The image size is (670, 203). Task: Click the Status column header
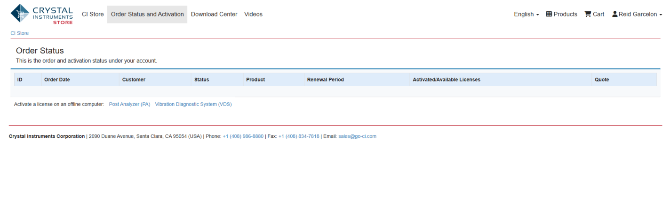[x=201, y=80]
